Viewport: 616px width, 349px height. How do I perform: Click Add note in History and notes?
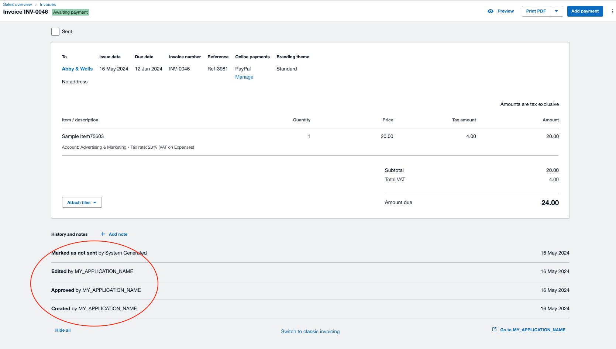point(118,234)
